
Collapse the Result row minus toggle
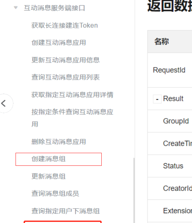157,99
